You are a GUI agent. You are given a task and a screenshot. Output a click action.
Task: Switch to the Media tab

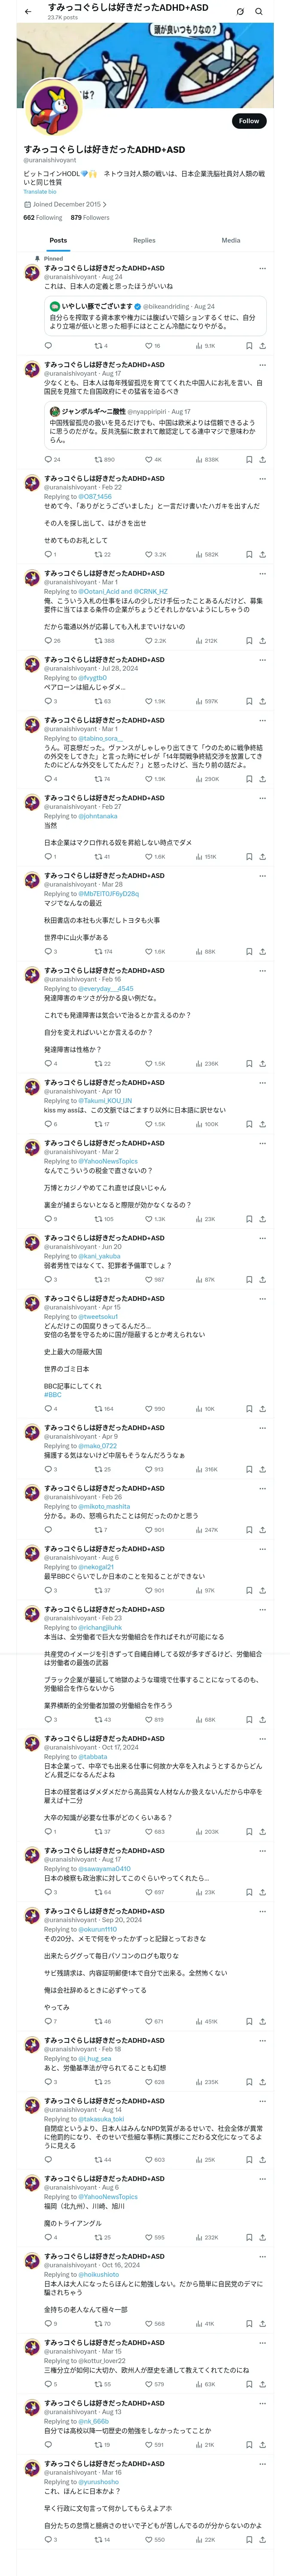(x=231, y=240)
